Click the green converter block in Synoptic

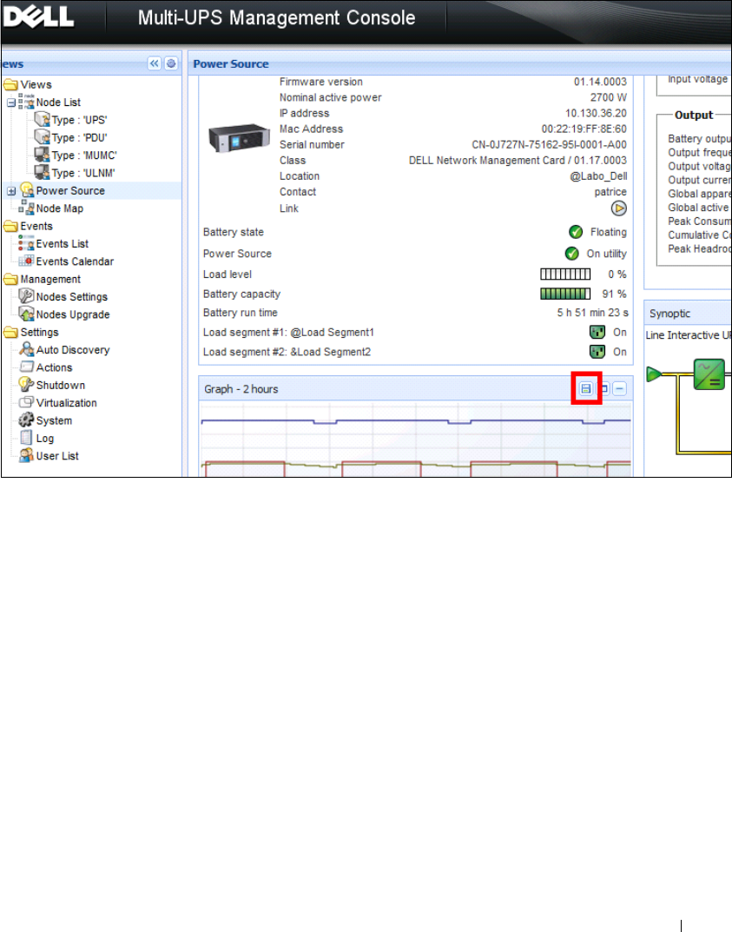[x=709, y=374]
